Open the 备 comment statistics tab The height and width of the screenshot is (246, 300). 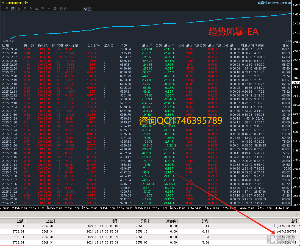(x=55, y=9)
